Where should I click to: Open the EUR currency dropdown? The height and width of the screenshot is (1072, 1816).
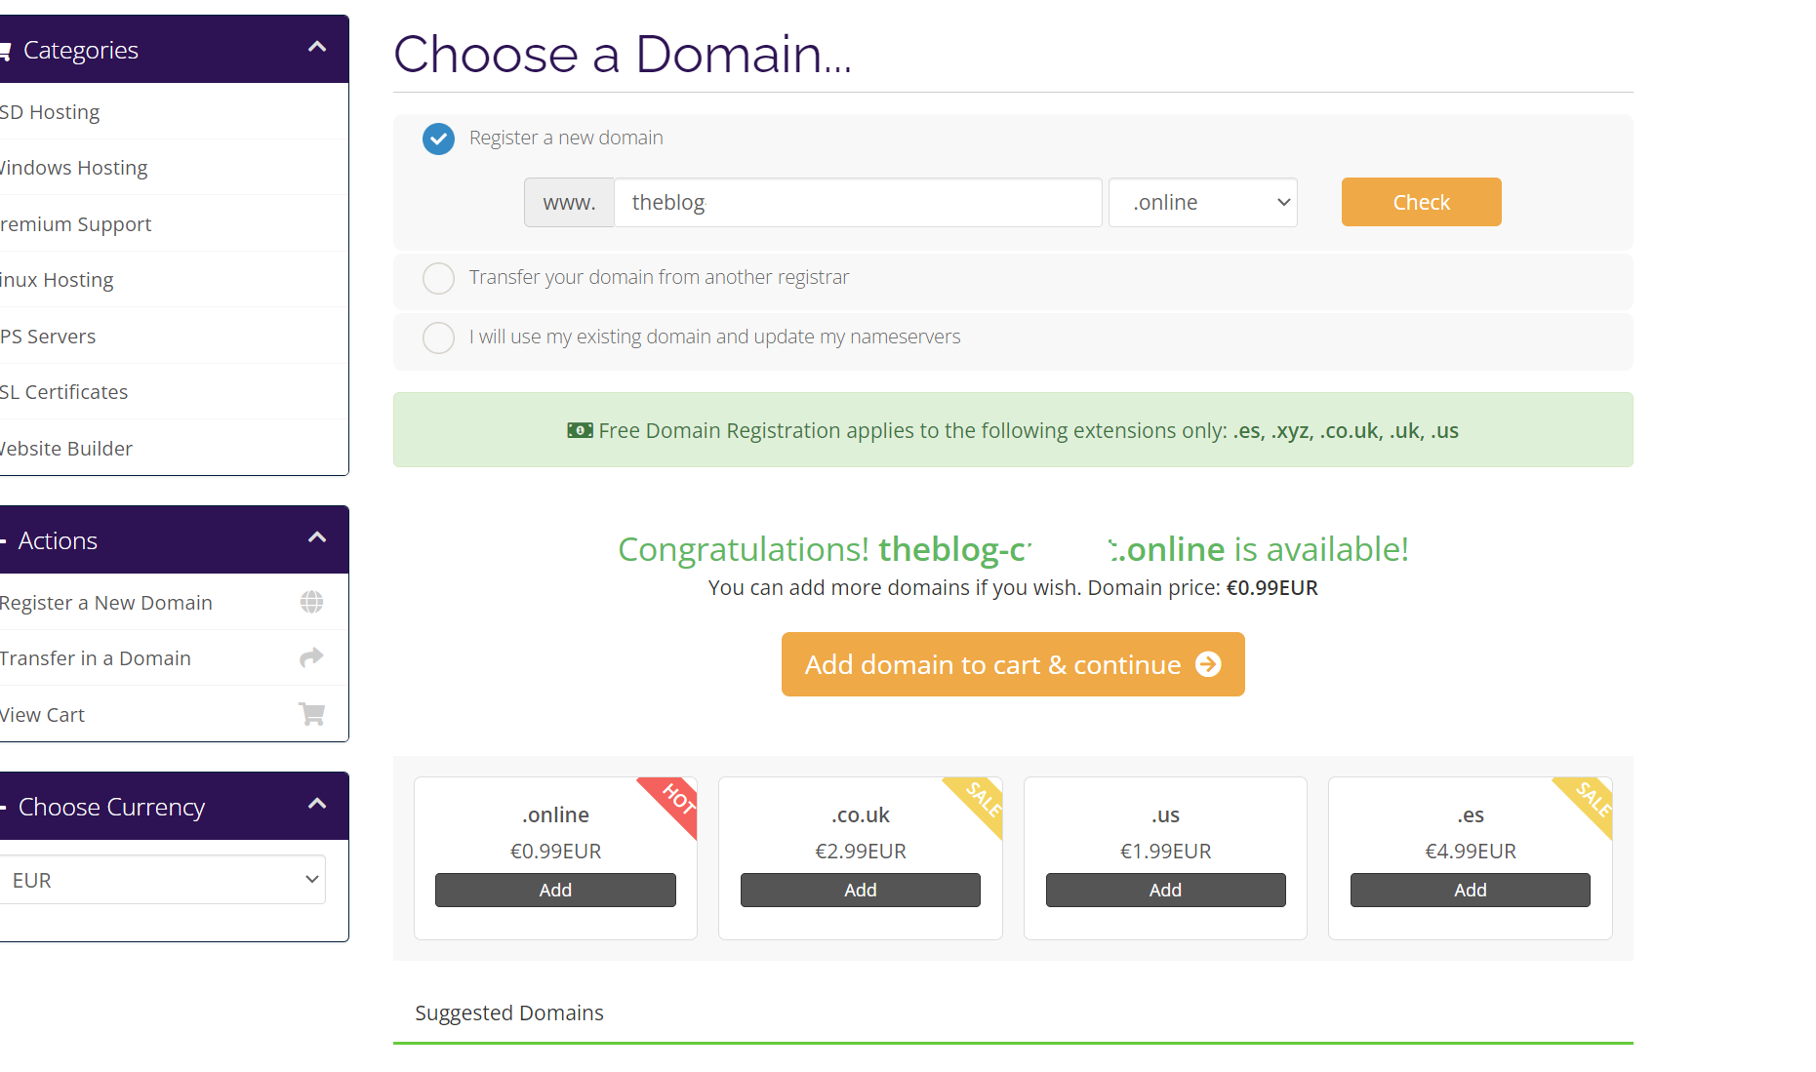[x=162, y=880]
